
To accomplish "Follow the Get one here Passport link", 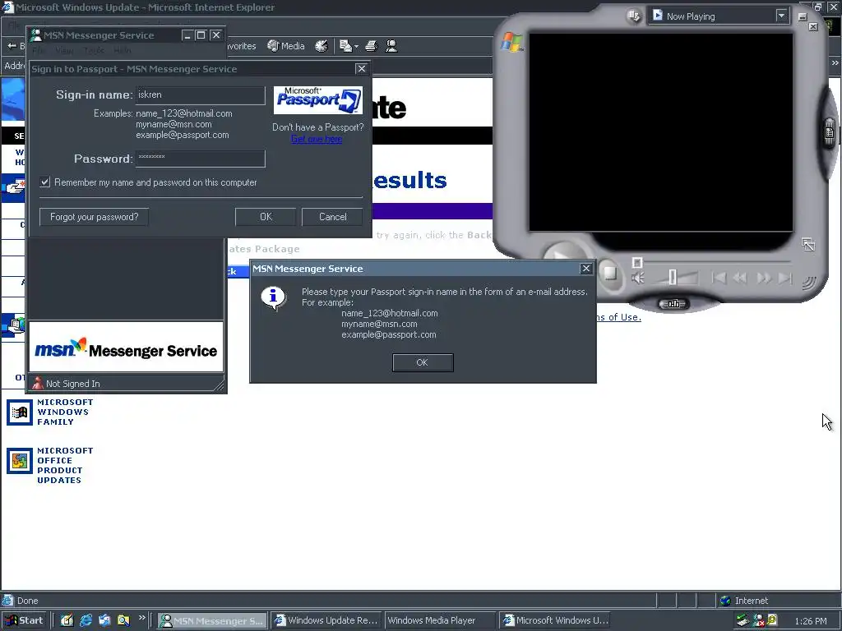I will (317, 139).
